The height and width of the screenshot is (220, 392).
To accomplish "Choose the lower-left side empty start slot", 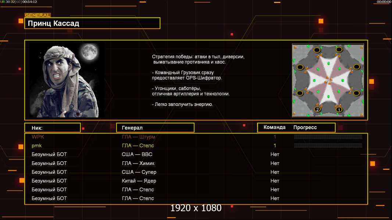I will tap(300, 93).
